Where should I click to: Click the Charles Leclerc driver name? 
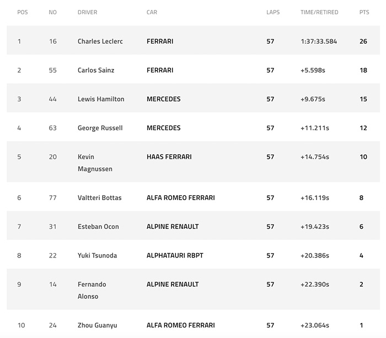coord(100,41)
